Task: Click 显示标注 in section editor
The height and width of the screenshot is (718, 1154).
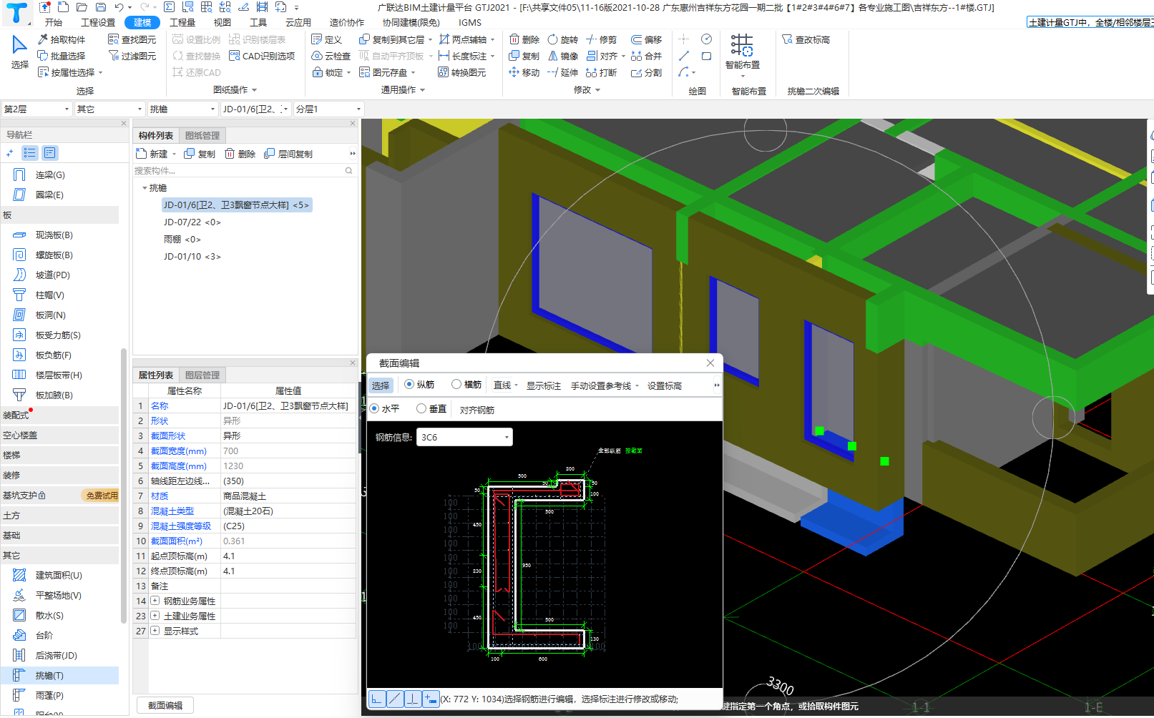Action: (x=544, y=385)
